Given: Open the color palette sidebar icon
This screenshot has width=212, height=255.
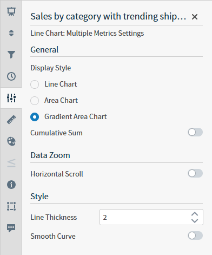Looking at the screenshot, I should [x=11, y=141].
